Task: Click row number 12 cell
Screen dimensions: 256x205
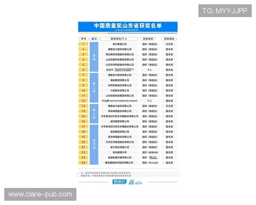Action: (x=83, y=101)
